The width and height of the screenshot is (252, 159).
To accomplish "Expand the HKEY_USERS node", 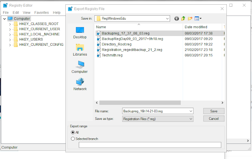I will [x=10, y=40].
